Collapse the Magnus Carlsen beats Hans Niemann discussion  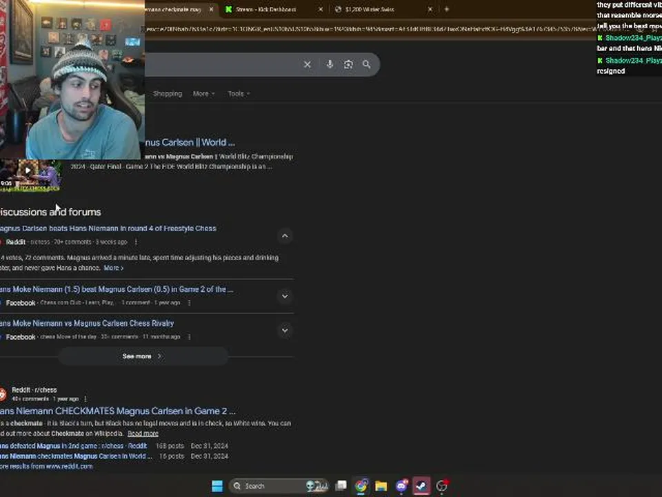coord(285,236)
